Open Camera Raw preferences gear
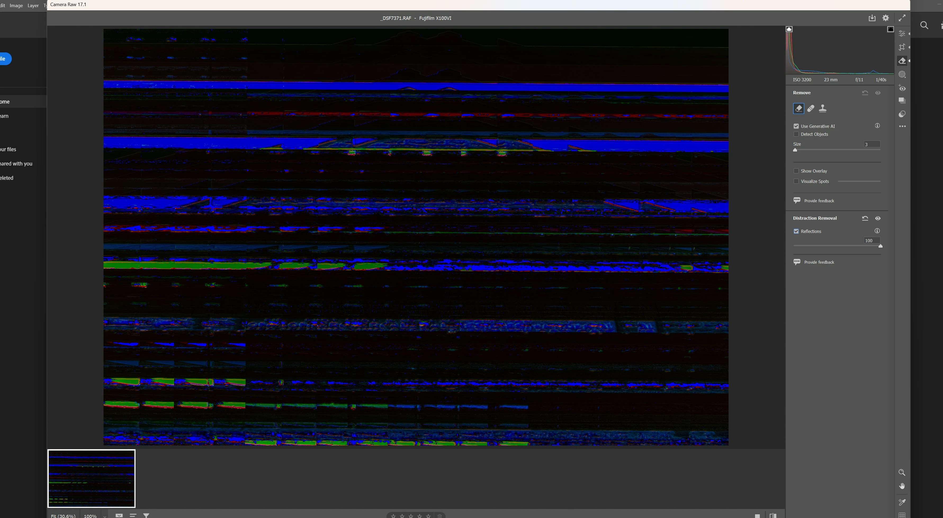 click(x=886, y=18)
